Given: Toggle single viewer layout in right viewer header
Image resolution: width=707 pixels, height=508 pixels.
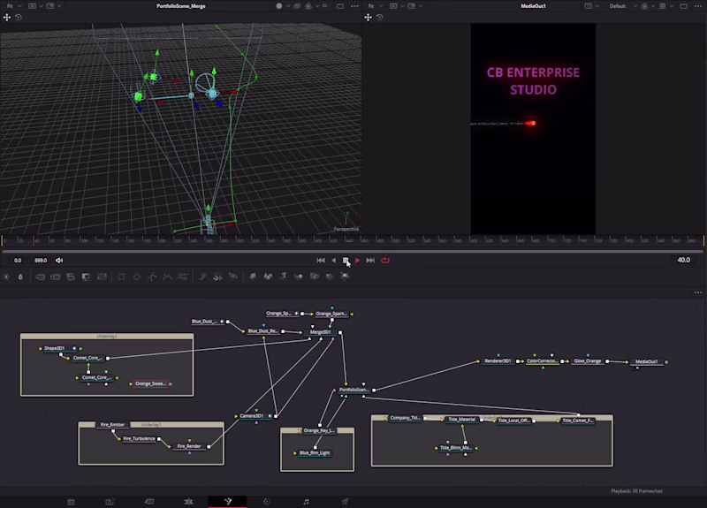Looking at the screenshot, I should pyautogui.click(x=683, y=6).
